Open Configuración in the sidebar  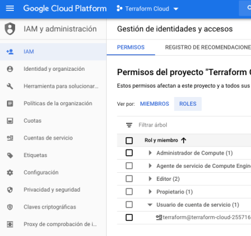point(53,172)
